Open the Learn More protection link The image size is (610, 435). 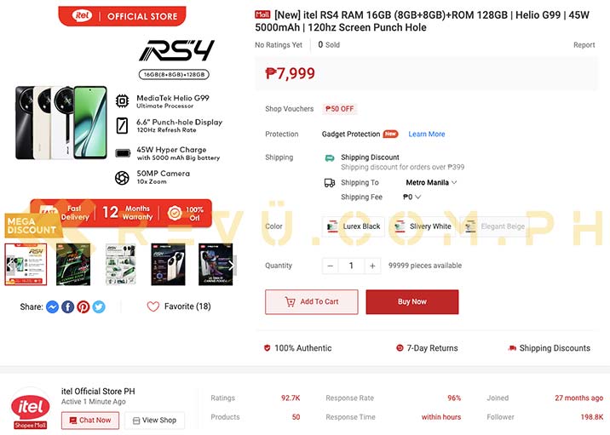426,135
